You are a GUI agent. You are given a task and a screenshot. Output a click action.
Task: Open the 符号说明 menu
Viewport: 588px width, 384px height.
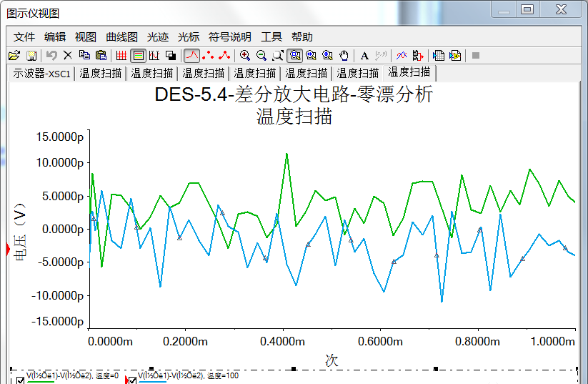click(229, 36)
